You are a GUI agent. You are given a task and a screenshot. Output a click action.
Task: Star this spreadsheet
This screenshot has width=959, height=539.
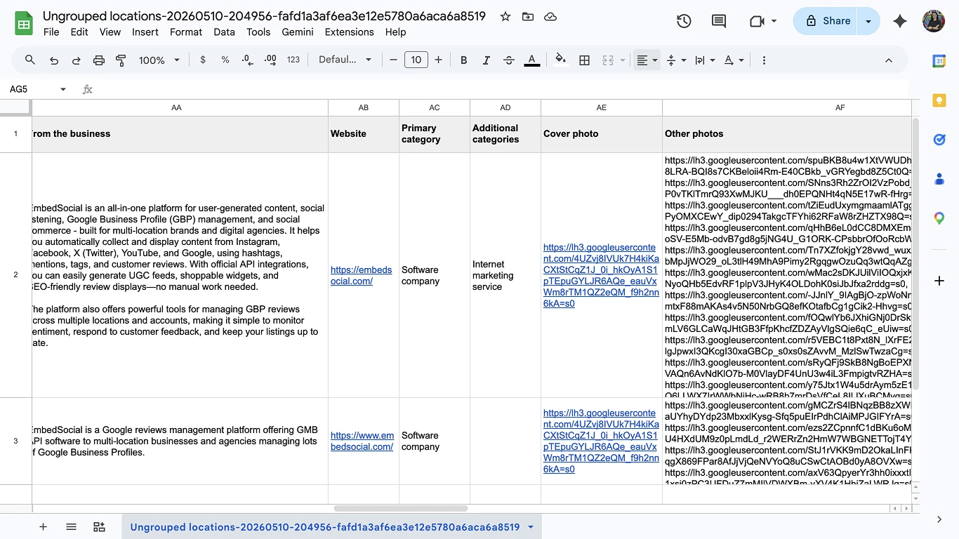(505, 16)
